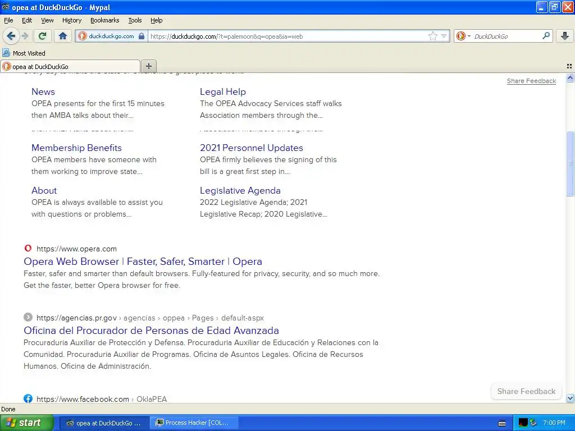Click into the address bar URL field

click(288, 36)
